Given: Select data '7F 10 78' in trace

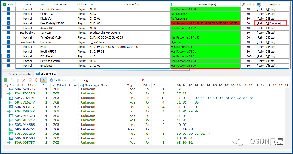Looking at the screenshot, I should coord(185,129).
